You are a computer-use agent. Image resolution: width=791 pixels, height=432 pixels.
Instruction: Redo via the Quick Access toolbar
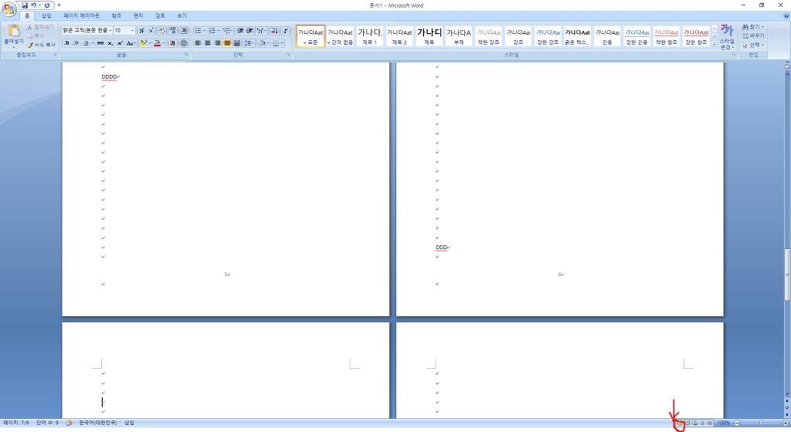pyautogui.click(x=47, y=5)
